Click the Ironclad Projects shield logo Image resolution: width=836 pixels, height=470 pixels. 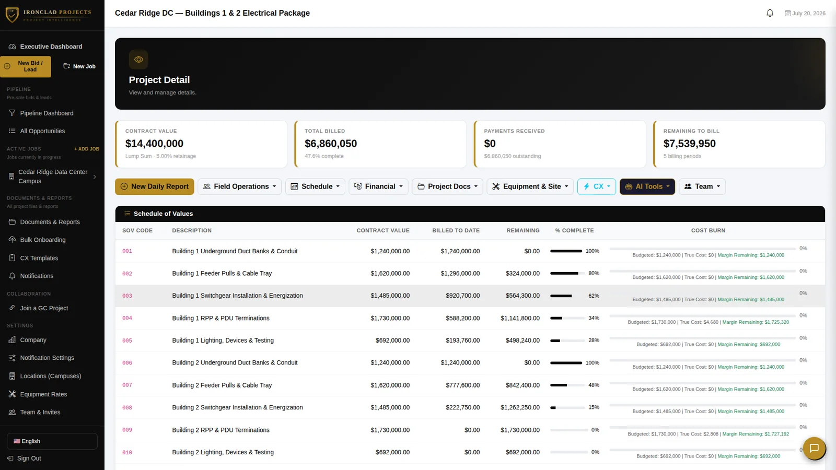pos(12,15)
